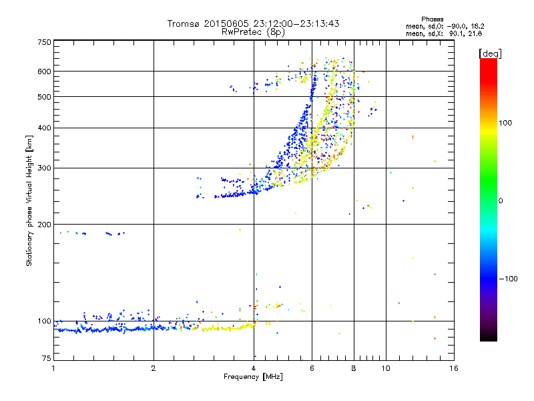This screenshot has width=534, height=401.
Task: Click the x-axis '4' tick label
Action: coord(254,368)
